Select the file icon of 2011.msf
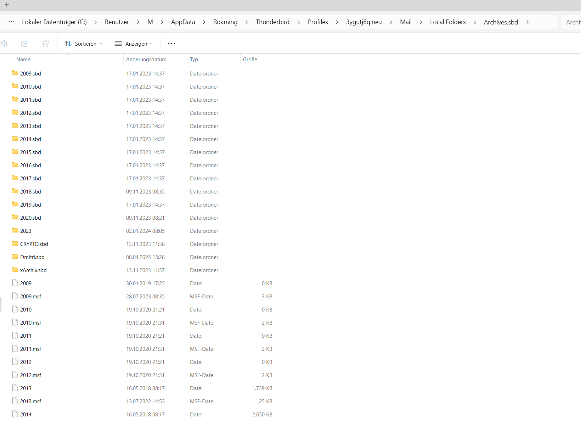Screen dimensions: 581x421 15,348
